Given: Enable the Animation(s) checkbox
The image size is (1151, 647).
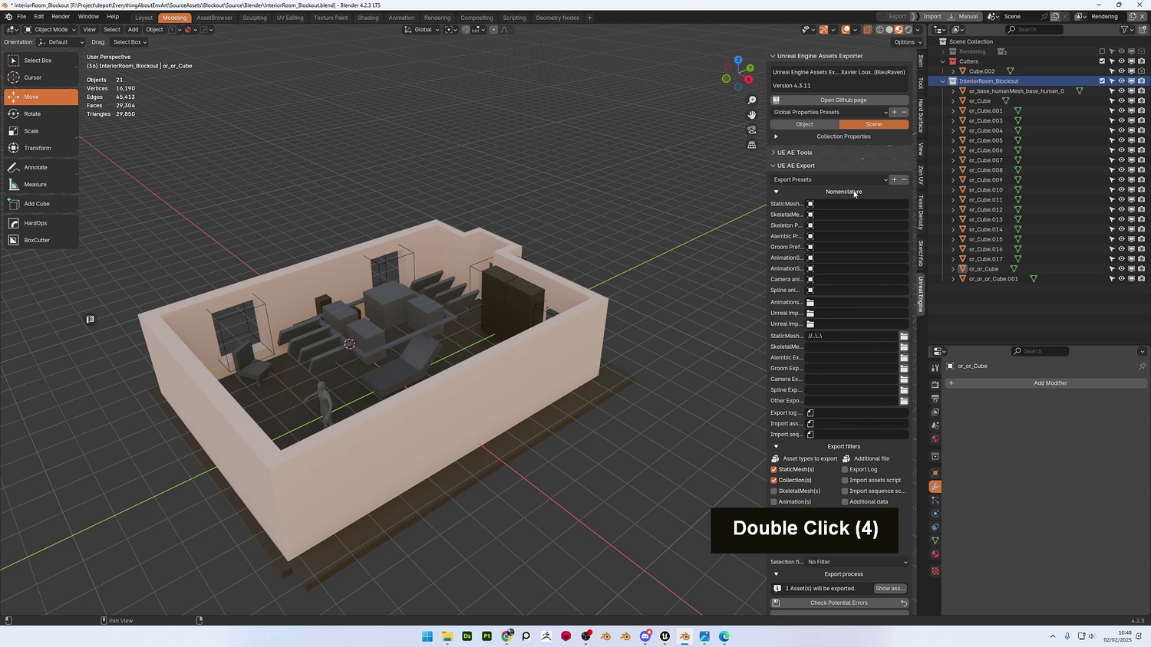Looking at the screenshot, I should [774, 502].
